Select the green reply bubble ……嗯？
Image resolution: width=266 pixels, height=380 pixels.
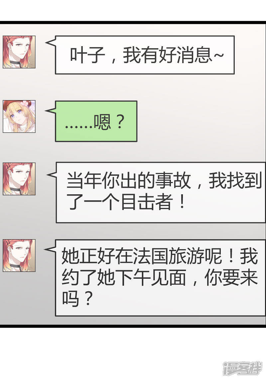pos(96,122)
